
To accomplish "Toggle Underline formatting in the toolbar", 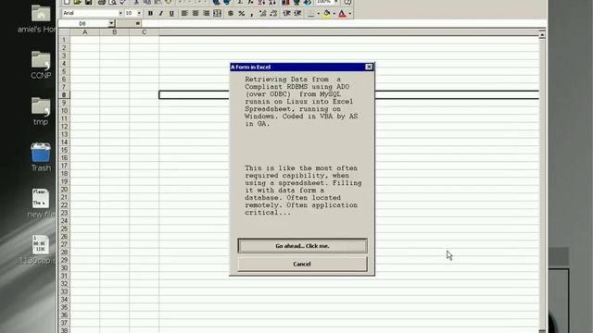I will tap(171, 14).
